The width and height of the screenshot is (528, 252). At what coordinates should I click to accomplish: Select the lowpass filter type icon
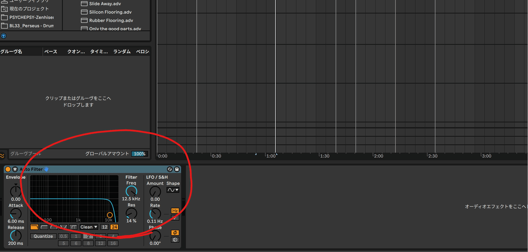tap(35, 227)
